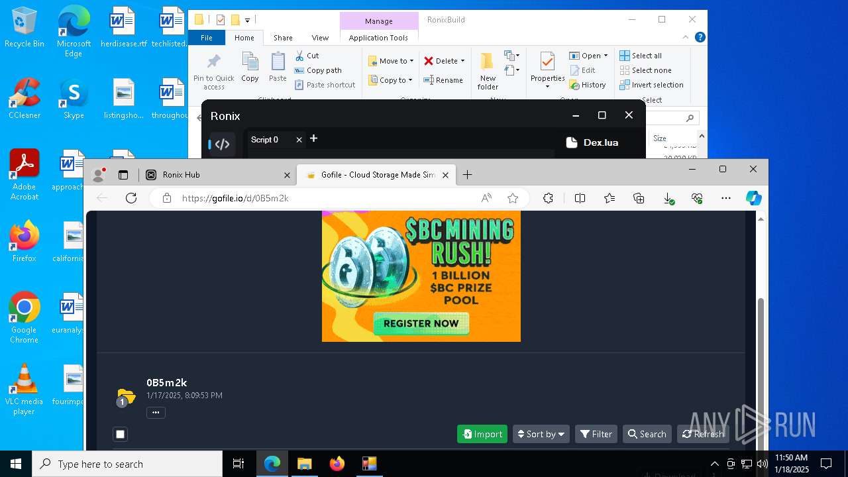Open Browser essentials heart icon
The height and width of the screenshot is (477, 848).
pyautogui.click(x=697, y=198)
